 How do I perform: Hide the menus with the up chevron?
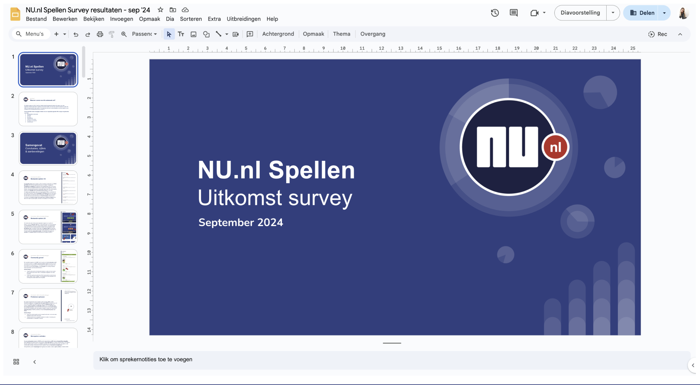(680, 34)
